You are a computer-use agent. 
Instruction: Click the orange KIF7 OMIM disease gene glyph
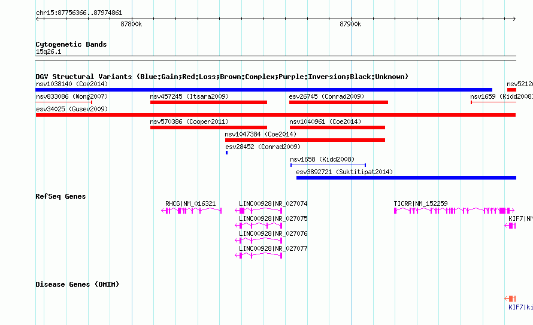(510, 299)
